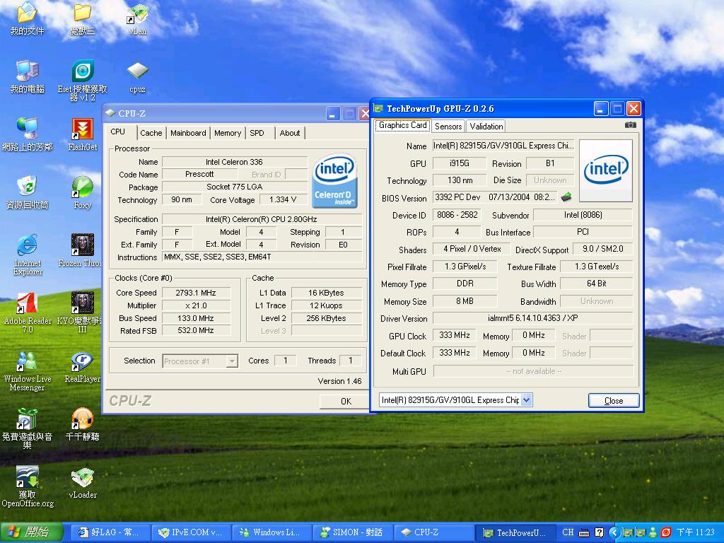724x543 pixels.
Task: Switch to the Mainboard tab in CPU-Z
Action: pos(188,133)
